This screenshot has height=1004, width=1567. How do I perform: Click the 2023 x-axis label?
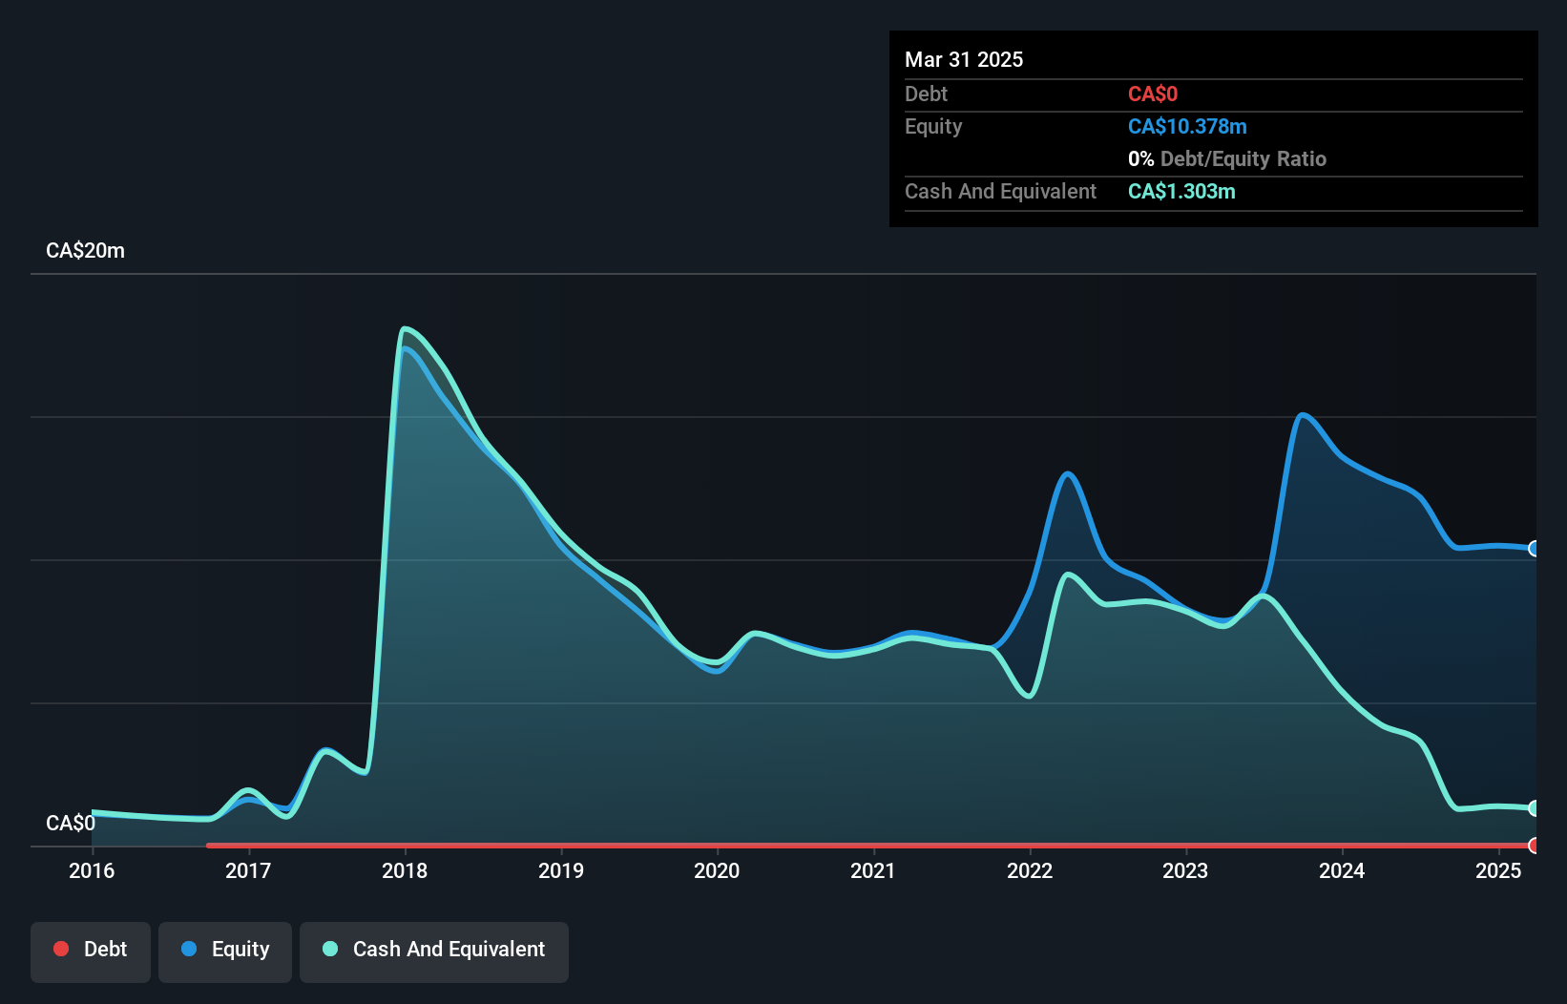click(1185, 870)
